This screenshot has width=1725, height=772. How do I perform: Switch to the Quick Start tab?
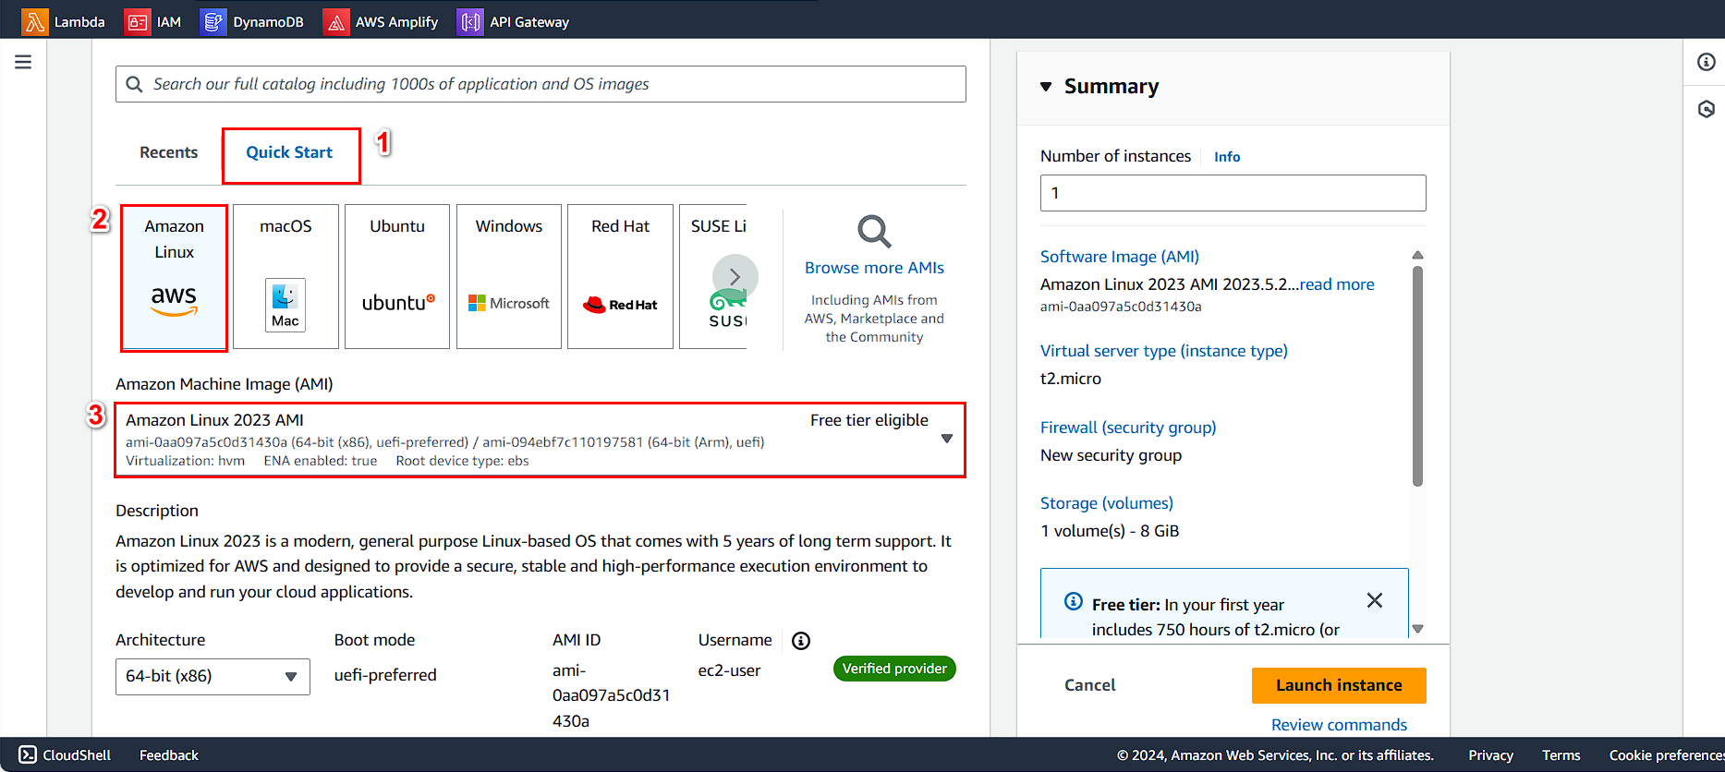tap(289, 152)
